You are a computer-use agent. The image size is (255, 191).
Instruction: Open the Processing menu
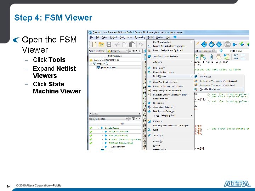pyautogui.click(x=140, y=37)
